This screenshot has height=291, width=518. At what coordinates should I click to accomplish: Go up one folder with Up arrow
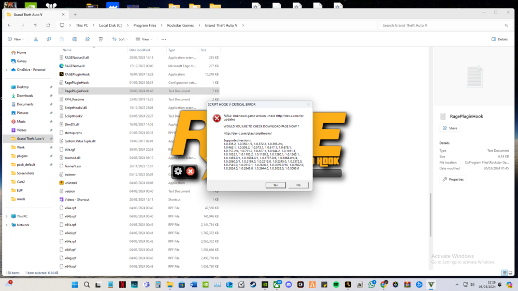click(35, 25)
